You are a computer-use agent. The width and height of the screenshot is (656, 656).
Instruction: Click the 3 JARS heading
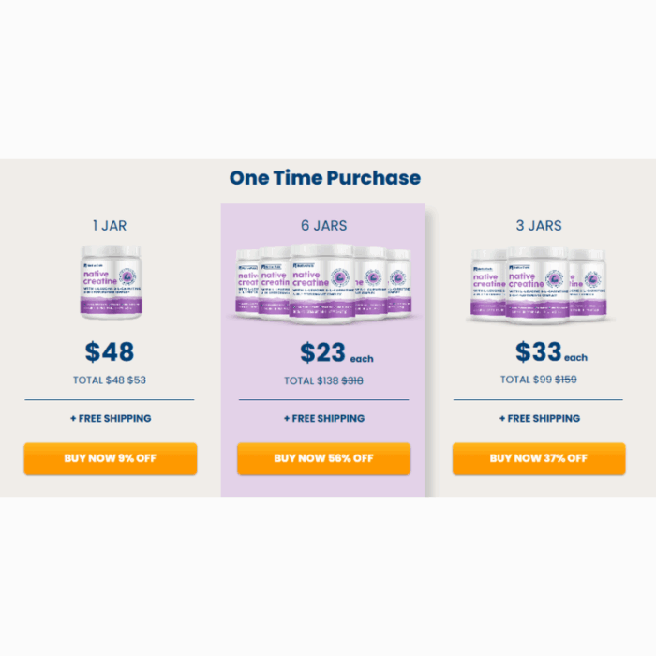click(x=539, y=226)
